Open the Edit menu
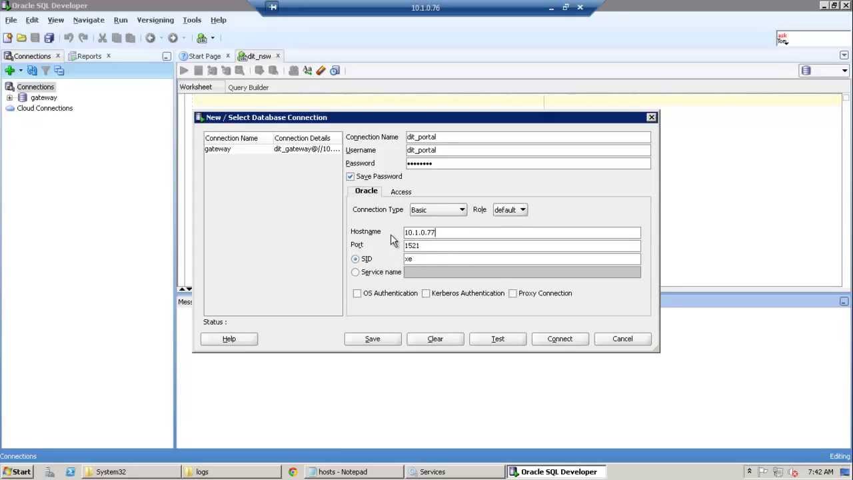This screenshot has height=480, width=853. 32,20
